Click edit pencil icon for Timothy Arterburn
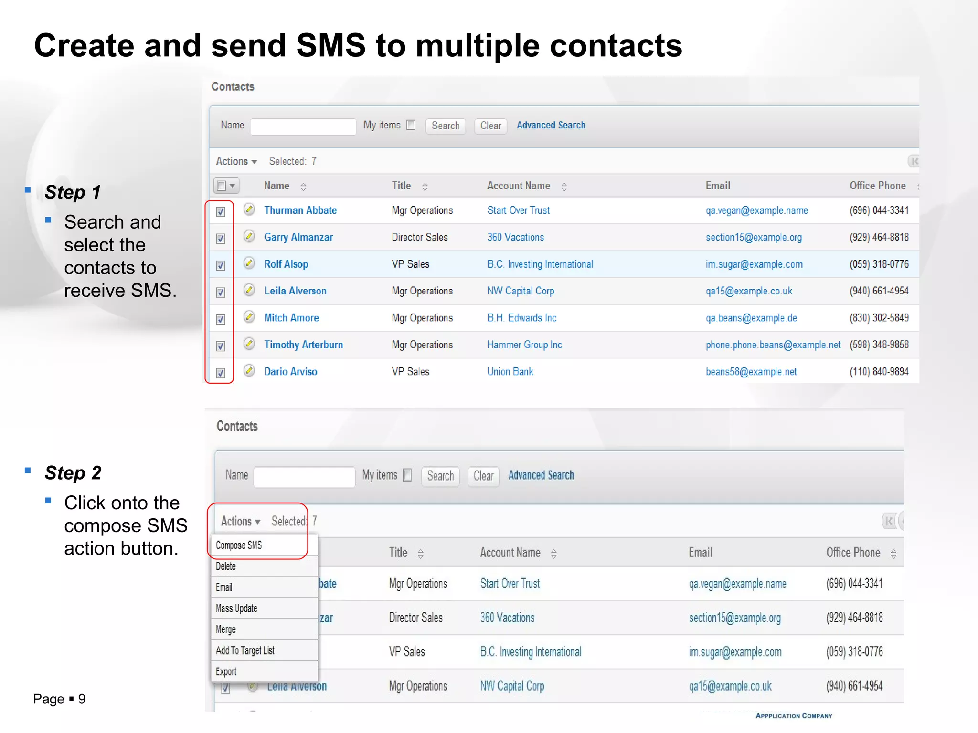 coord(249,344)
